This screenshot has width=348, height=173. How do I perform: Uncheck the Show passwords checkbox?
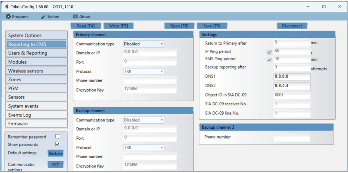coord(58,144)
